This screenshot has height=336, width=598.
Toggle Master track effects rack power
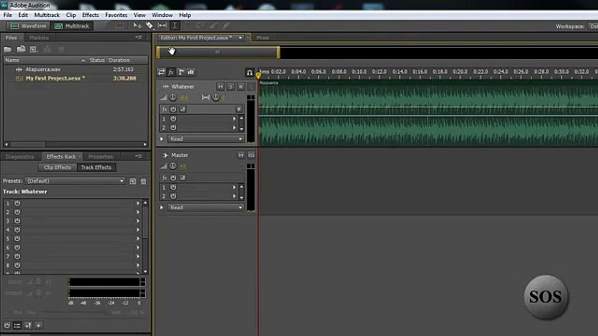tap(173, 178)
